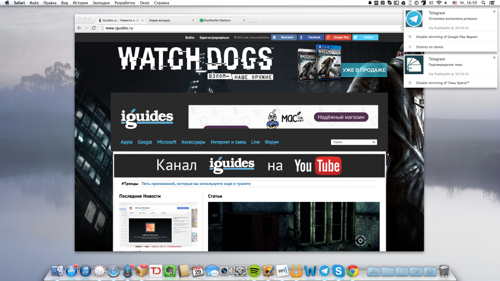The width and height of the screenshot is (500, 281).
Task: Close the Pushbullet Options tab
Action: (x=244, y=20)
